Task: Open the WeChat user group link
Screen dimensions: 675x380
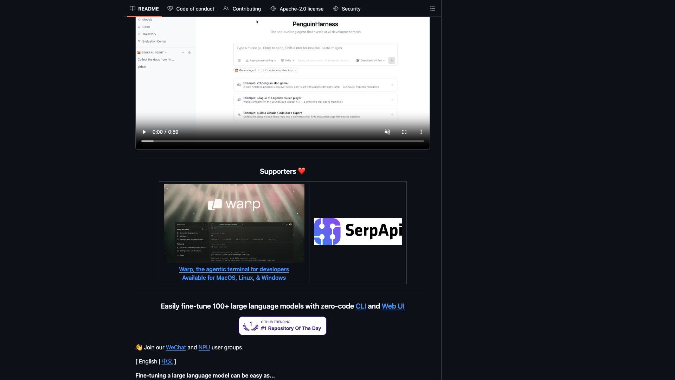Action: [176, 347]
